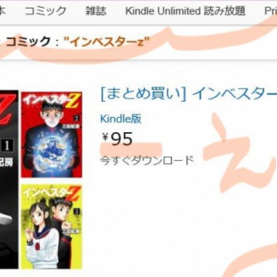The height and width of the screenshot is (277, 277).
Task: Click the volume number 1 badge on black cover
Action: point(7,145)
